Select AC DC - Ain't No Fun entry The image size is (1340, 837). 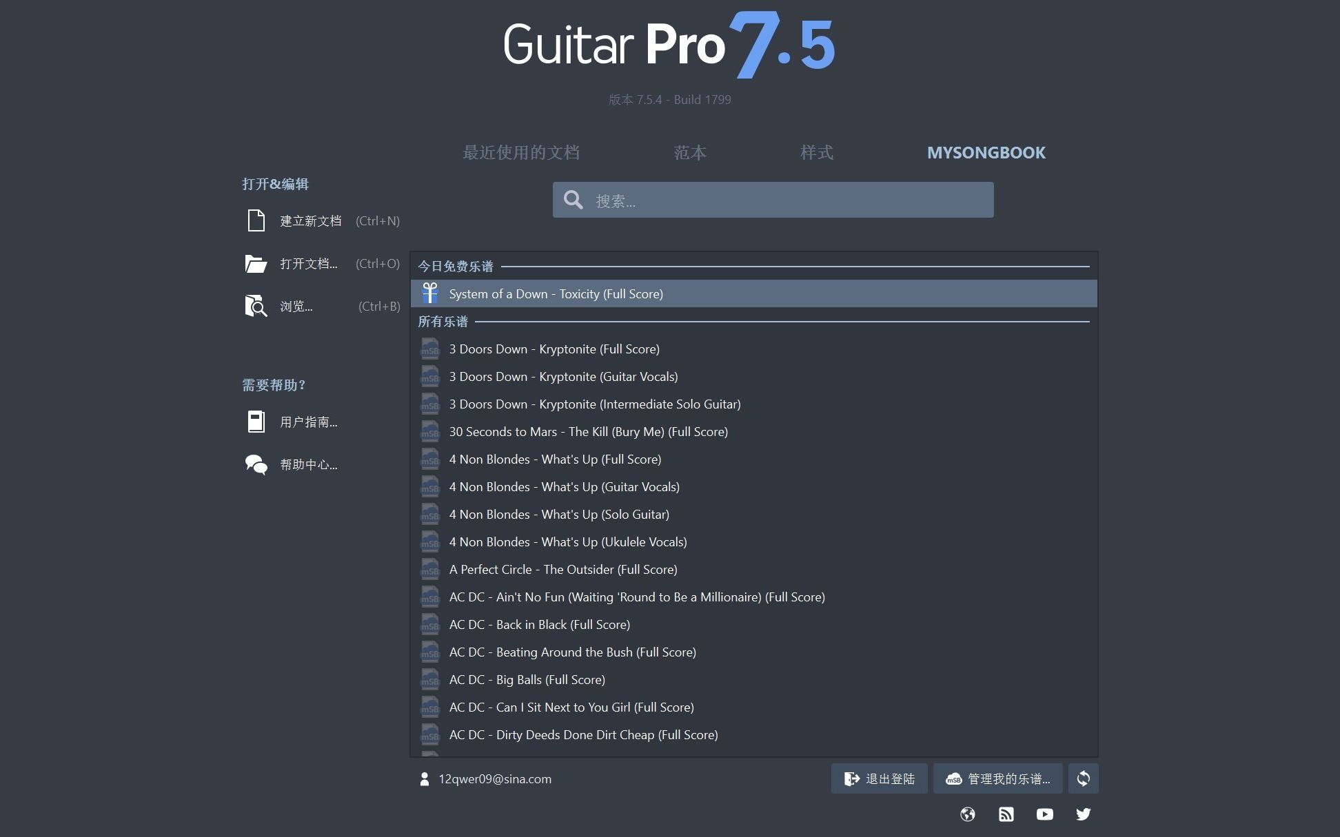pos(753,597)
